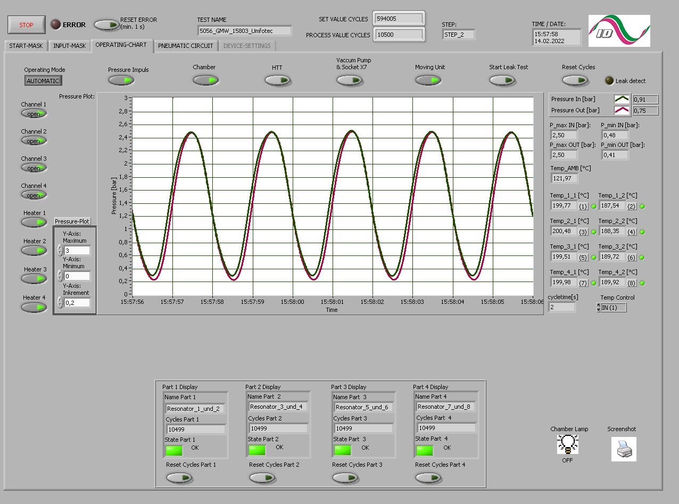
Task: Click the Y-Axis Inkrement stepper arrows
Action: tap(60, 303)
